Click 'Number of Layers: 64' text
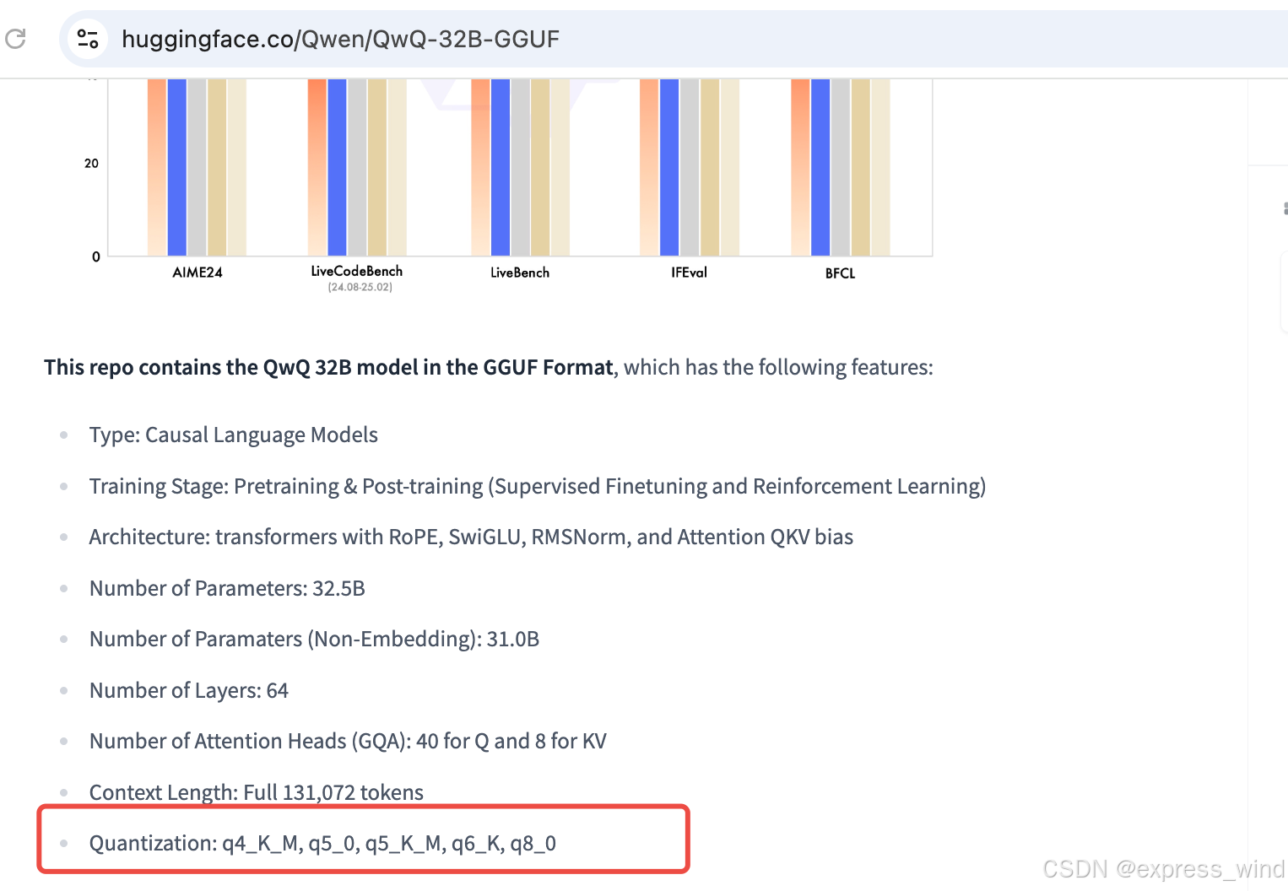 tap(189, 690)
